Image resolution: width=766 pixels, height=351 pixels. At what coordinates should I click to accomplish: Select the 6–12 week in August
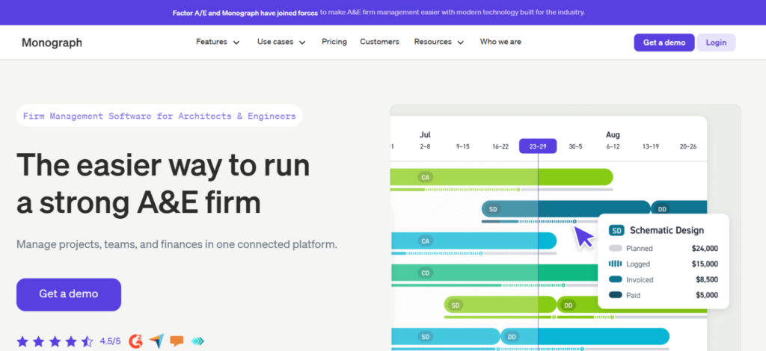[x=613, y=146]
